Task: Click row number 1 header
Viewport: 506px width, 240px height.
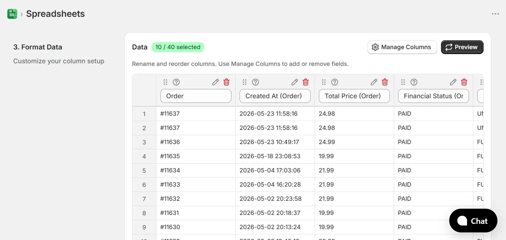Action: (144, 114)
